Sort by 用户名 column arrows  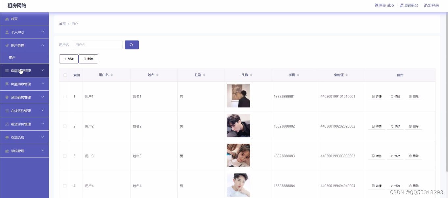pos(112,75)
